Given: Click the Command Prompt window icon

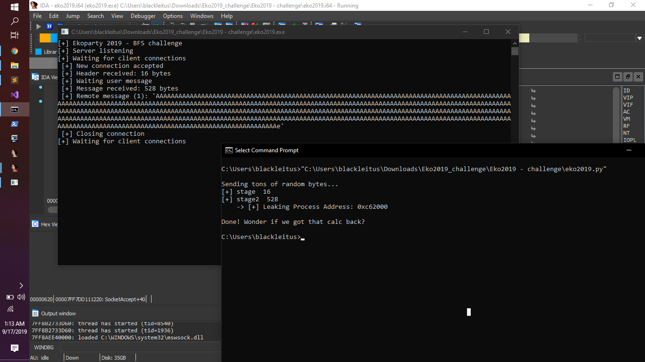Looking at the screenshot, I should point(229,150).
